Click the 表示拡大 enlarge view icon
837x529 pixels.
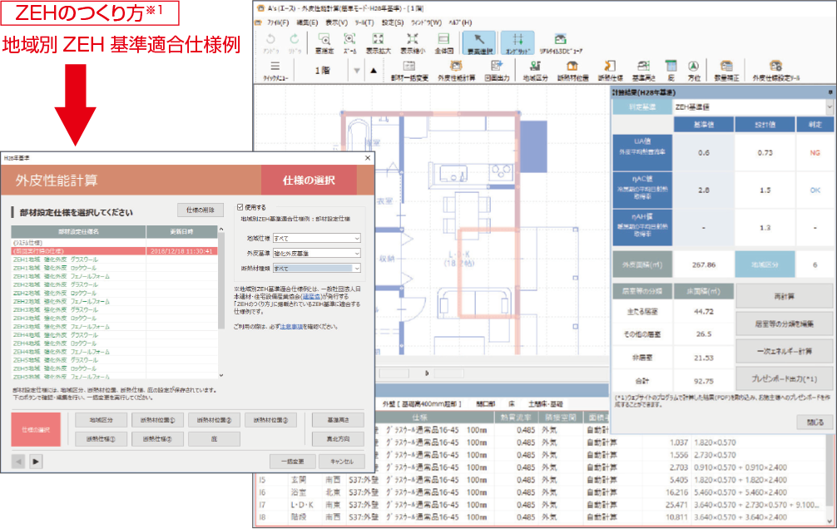coord(378,42)
